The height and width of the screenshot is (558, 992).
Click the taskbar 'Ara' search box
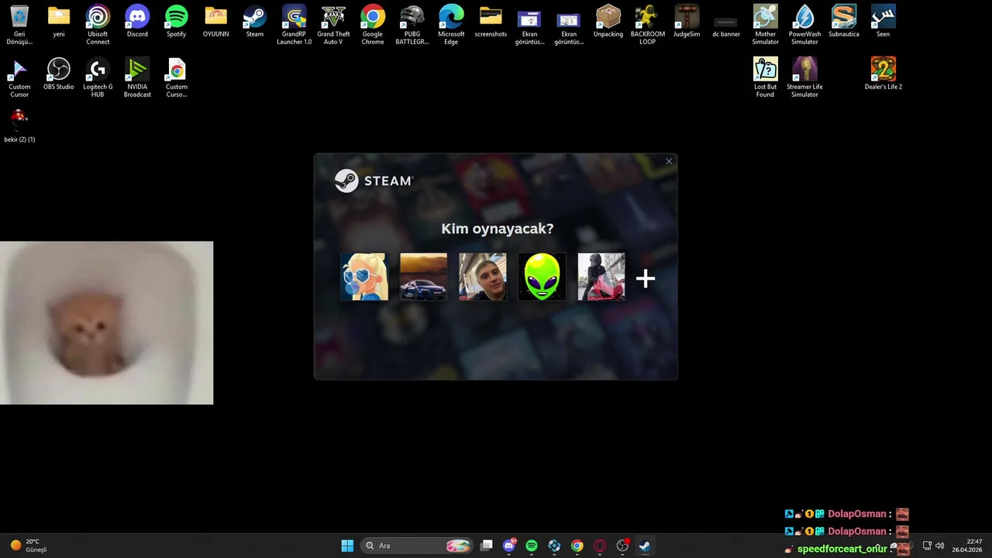417,546
